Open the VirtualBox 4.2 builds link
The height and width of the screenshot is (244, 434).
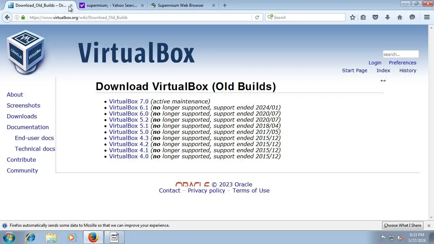129,144
